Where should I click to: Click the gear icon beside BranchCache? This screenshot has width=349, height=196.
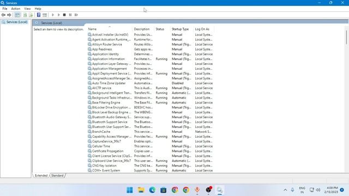point(89,132)
